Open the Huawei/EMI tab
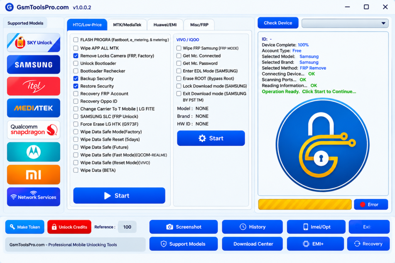 tap(165, 25)
